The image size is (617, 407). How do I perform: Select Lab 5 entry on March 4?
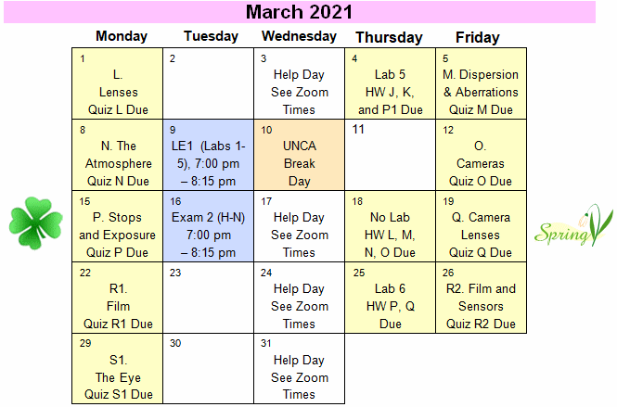[x=390, y=83]
